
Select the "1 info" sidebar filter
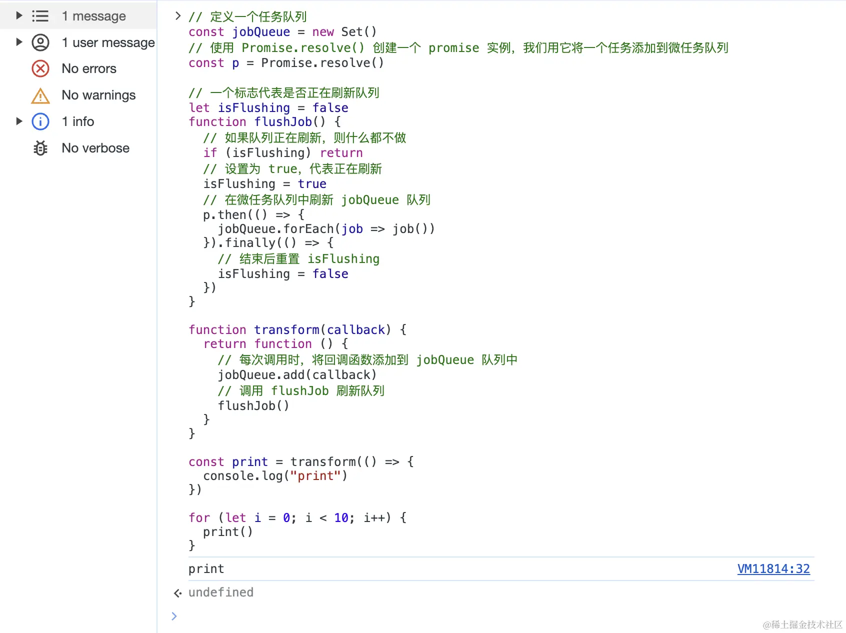[78, 121]
